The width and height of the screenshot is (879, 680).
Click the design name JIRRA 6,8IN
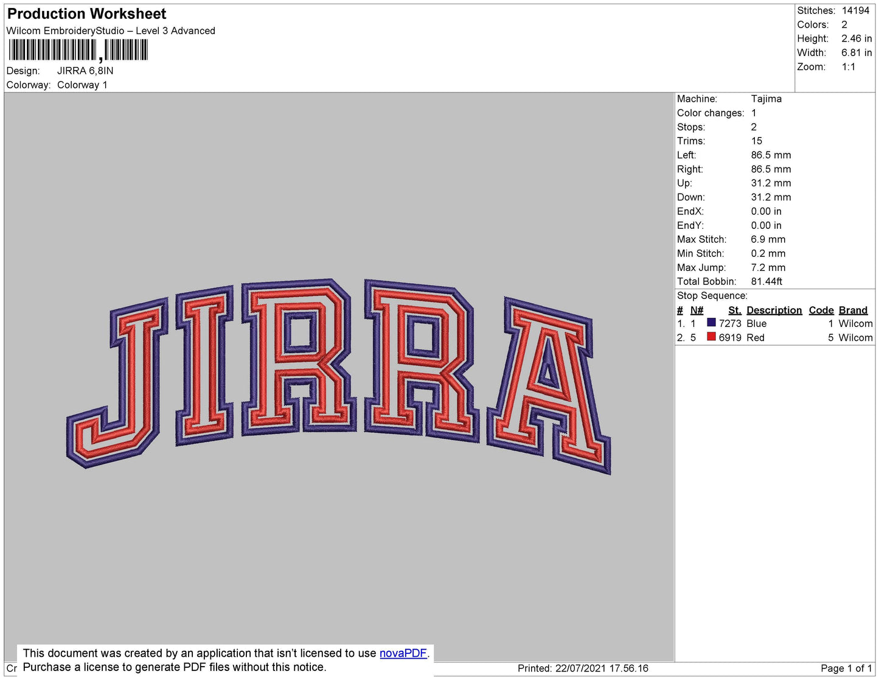pyautogui.click(x=85, y=71)
